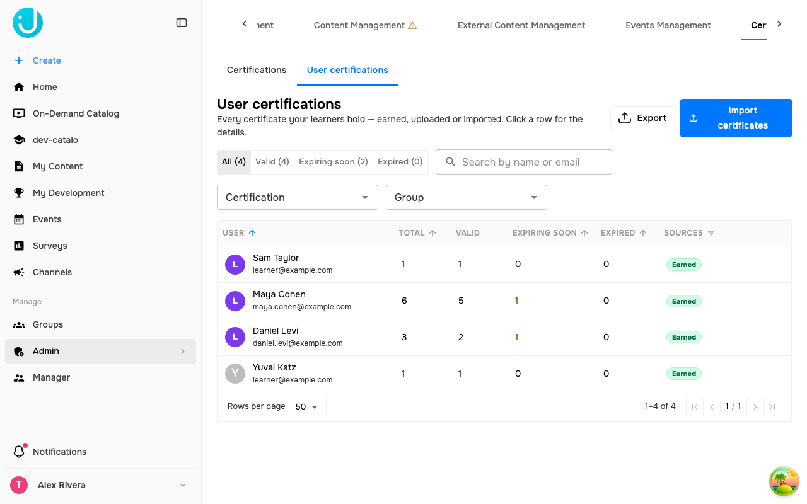Click the Sources column filter icon
The image size is (807, 504).
[711, 233]
